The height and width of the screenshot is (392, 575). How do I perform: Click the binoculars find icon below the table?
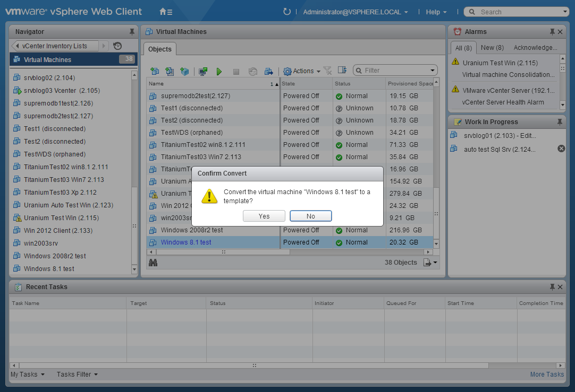(153, 263)
